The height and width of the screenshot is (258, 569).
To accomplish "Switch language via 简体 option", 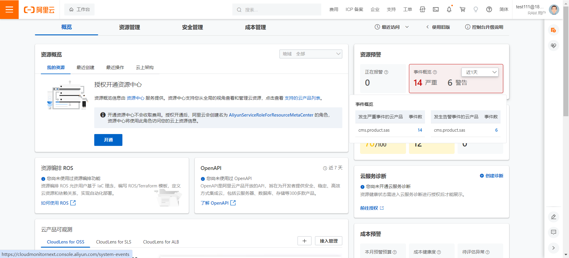I will click(x=504, y=9).
